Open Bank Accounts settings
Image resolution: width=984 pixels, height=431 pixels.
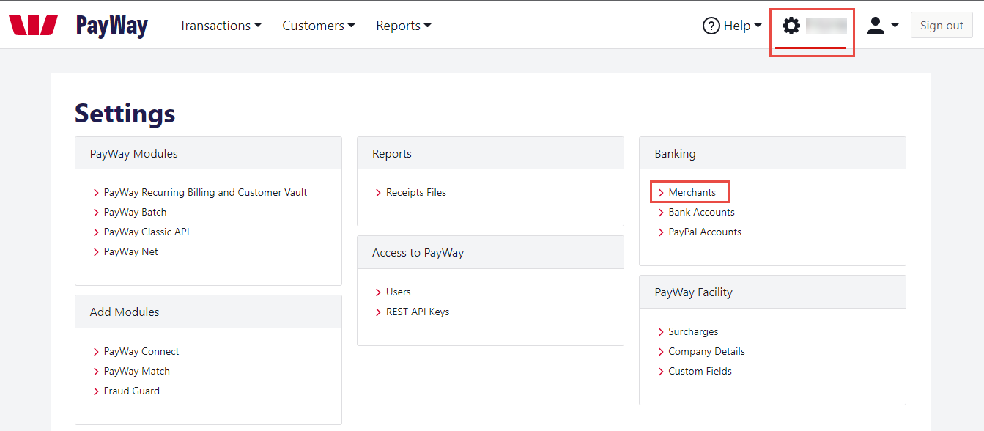pyautogui.click(x=701, y=213)
